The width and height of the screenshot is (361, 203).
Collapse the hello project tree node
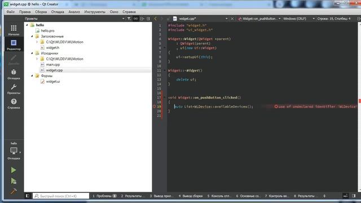click(x=27, y=25)
